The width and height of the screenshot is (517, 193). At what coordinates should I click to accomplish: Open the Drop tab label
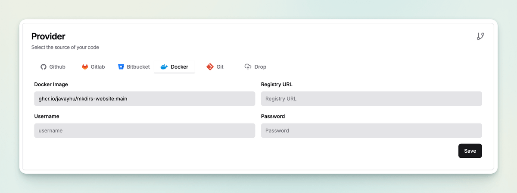260,67
